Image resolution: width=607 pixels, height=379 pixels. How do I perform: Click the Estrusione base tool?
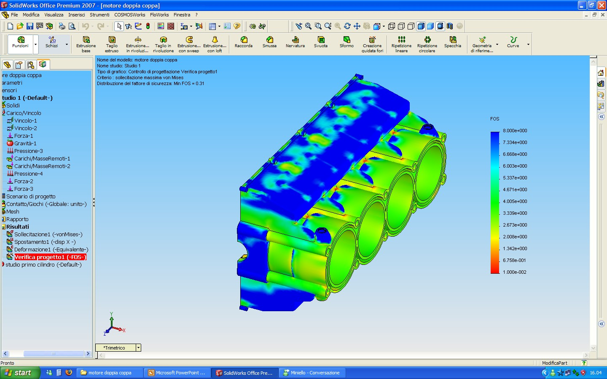[x=86, y=44]
